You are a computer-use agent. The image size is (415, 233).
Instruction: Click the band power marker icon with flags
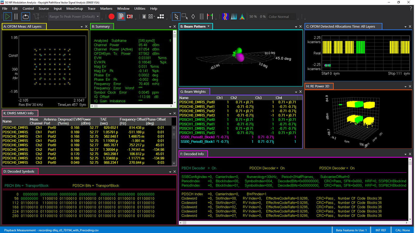(210, 16)
